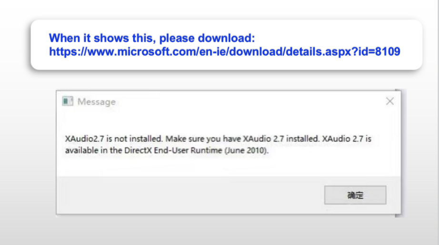439x245 pixels.
Task: Click the "Message" title text
Action: coord(96,102)
